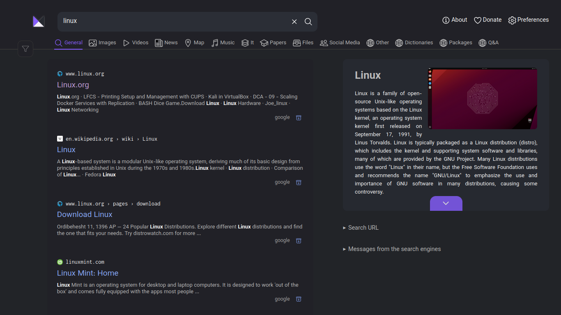Viewport: 561px width, 315px height.
Task: Switch to the Other tab
Action: point(378,43)
